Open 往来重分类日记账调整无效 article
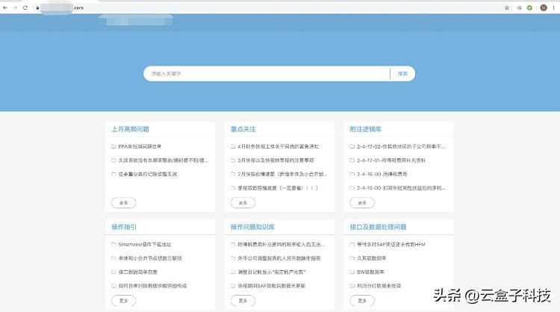 click(148, 174)
